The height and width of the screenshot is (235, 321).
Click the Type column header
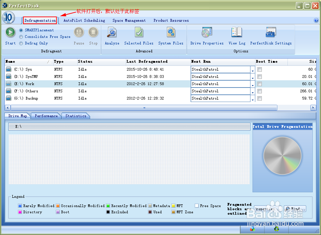point(65,62)
